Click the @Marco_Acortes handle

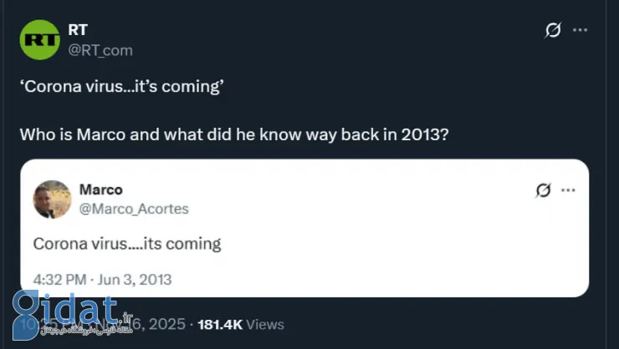click(133, 209)
